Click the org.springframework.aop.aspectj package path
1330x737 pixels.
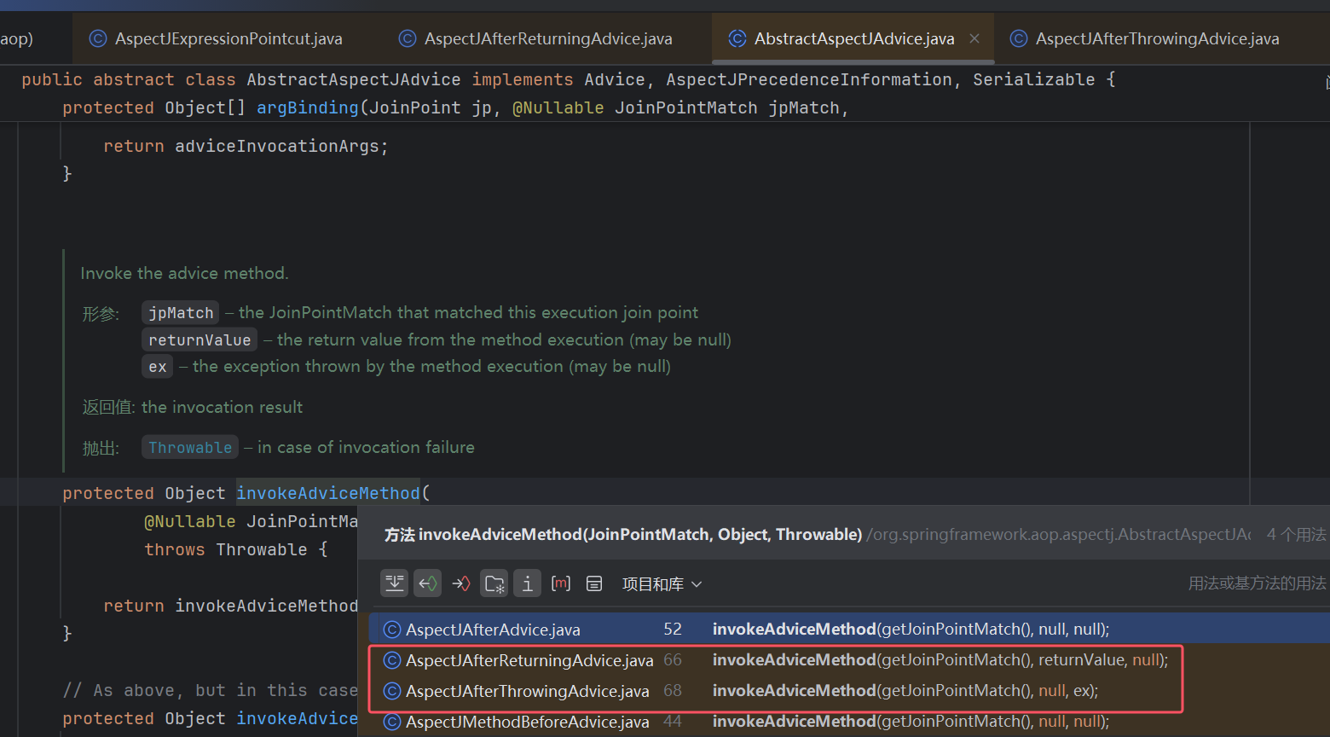(1059, 535)
